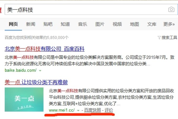Expand arrow next to www.mei1.cc/
This screenshot has height=119, width=178.
click(x=78, y=110)
